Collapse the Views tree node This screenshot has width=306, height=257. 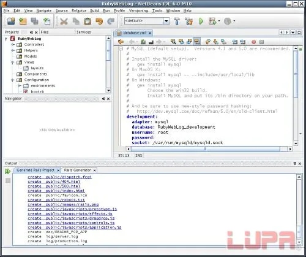[13, 63]
